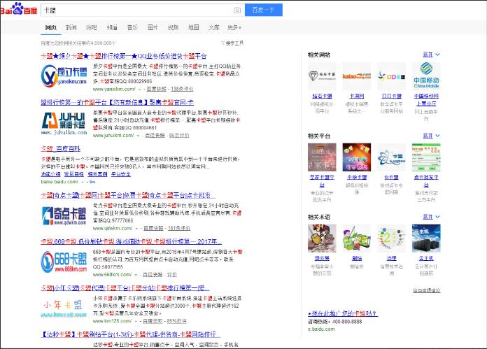
Task: Open the 中国移动网上营业厅 text link
Action: tap(426, 100)
